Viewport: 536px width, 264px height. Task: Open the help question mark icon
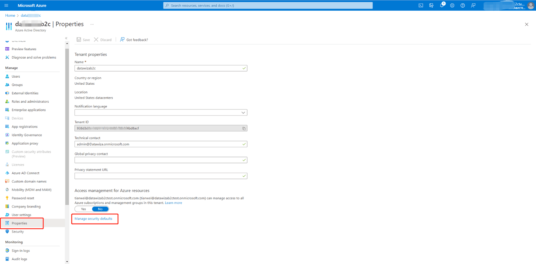(463, 5)
